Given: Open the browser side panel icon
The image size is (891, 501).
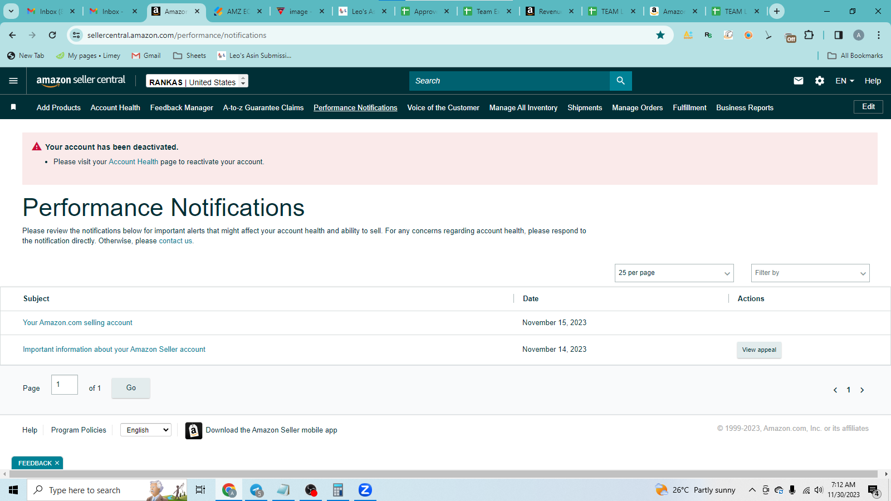Looking at the screenshot, I should pyautogui.click(x=839, y=35).
